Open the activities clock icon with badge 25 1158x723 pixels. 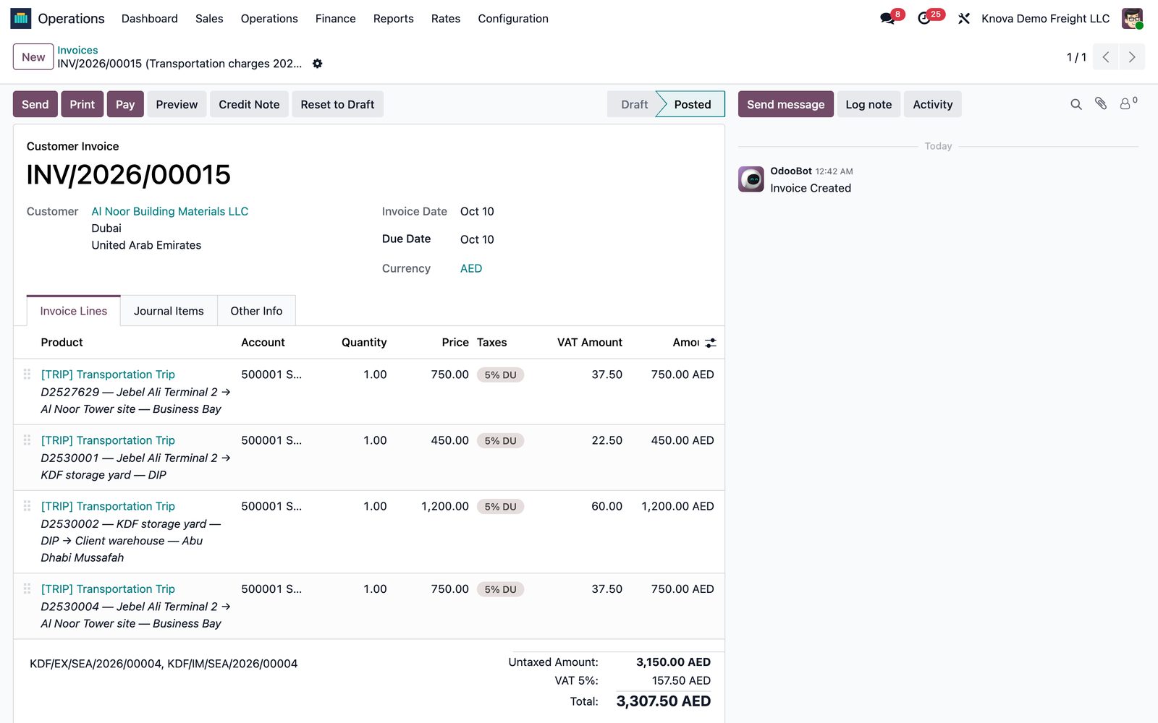(924, 19)
